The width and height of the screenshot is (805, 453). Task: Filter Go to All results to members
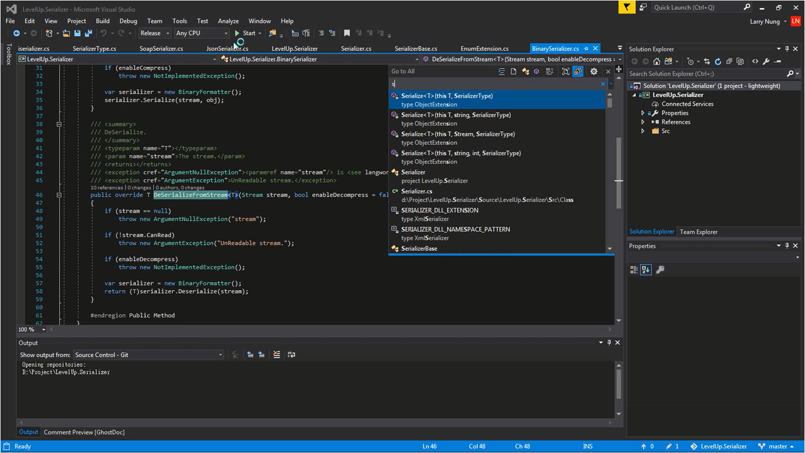point(536,72)
